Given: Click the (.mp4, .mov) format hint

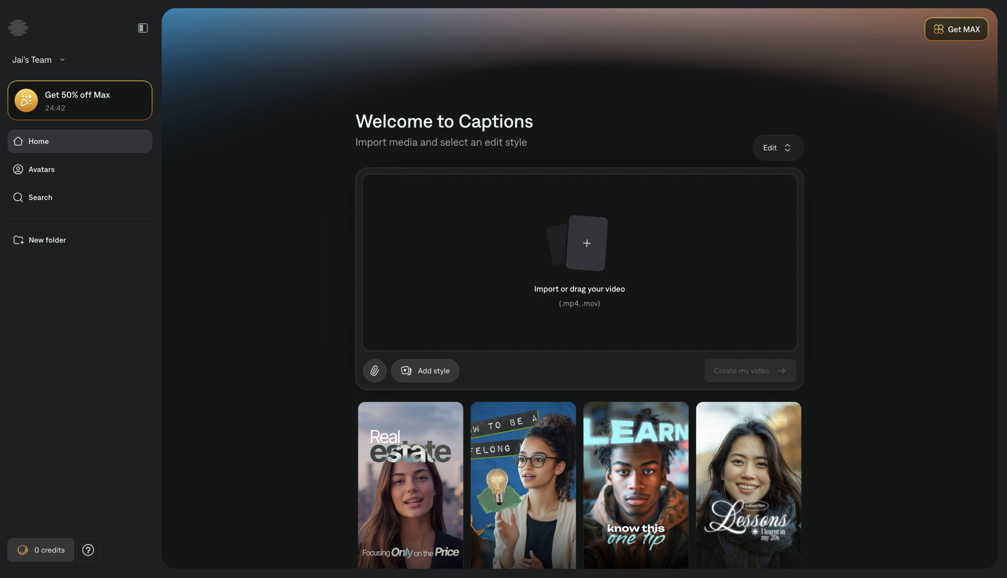Looking at the screenshot, I should tap(579, 304).
